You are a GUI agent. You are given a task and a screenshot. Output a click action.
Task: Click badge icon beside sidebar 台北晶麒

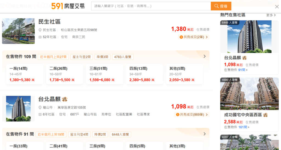(x=245, y=58)
